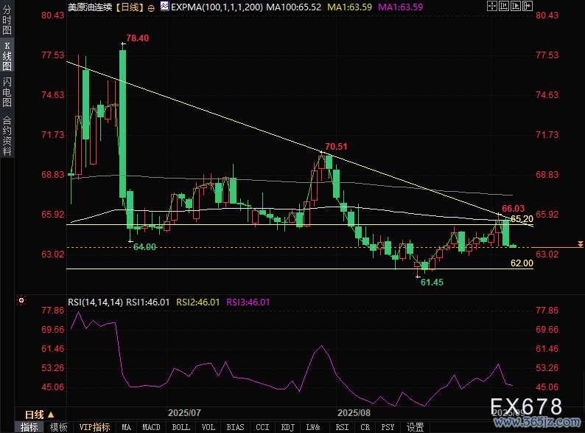Open 闪电图 view in left sidebar
Viewport: 585px width, 433px height.
tap(7, 92)
